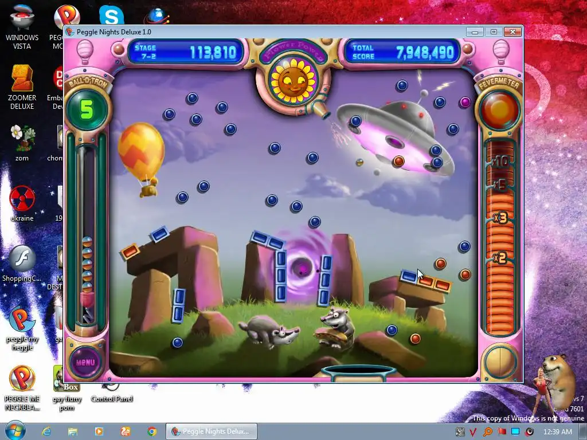The image size is (587, 440).
Task: Open the Control Panel desktop shortcut
Action: 112,394
